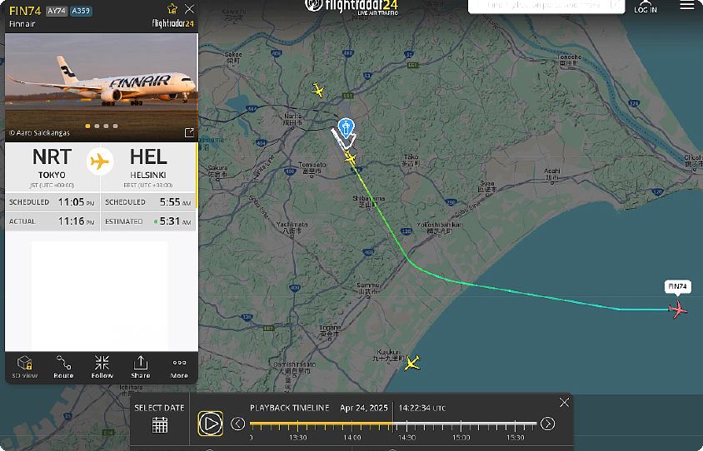
Task: Open the calendar under Select Date
Action: (160, 424)
